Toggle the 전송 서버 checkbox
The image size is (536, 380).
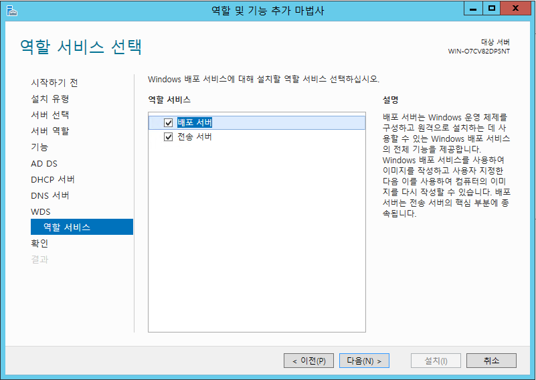[168, 137]
